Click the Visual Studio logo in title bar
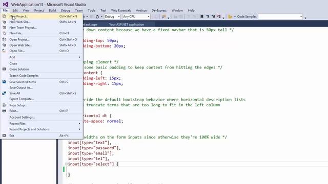Screen dimensions: 328x184 [x=6, y=5]
